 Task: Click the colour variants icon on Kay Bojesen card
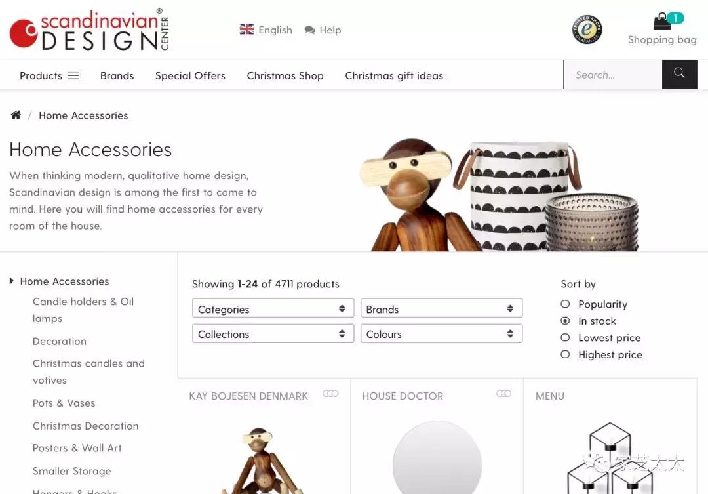tap(330, 394)
